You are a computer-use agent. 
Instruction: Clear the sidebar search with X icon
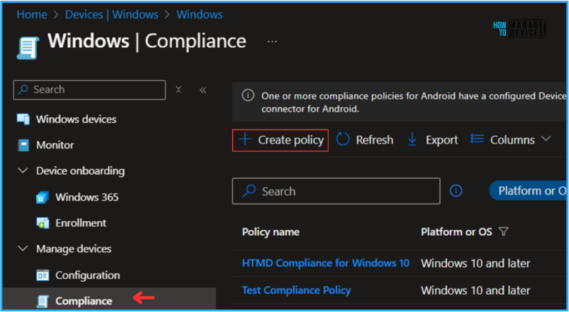pyautogui.click(x=178, y=90)
